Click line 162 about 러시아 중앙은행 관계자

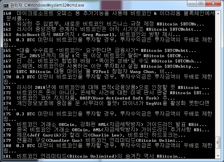click(x=102, y=29)
